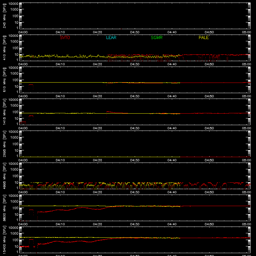Click 10 value on 15400 MHz axis

tap(17, 246)
